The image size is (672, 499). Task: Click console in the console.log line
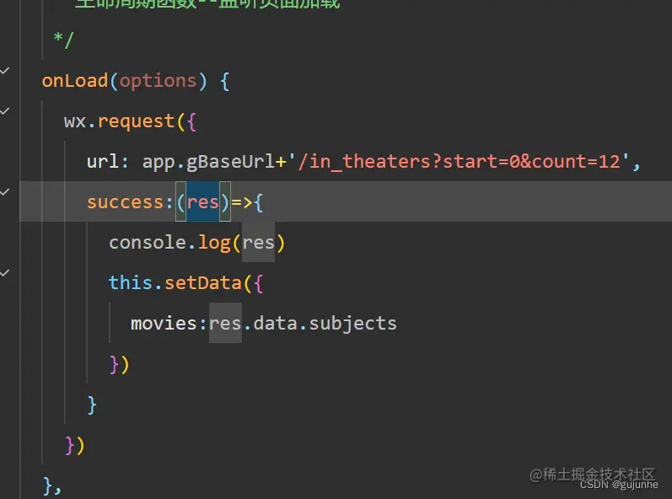tap(147, 243)
